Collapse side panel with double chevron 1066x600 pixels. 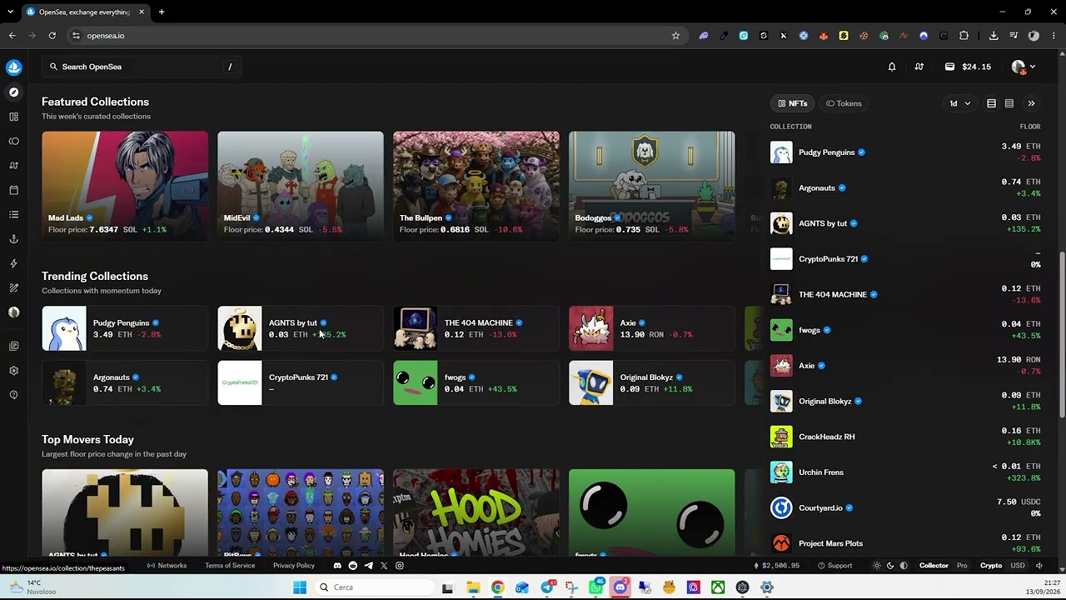click(x=1031, y=103)
